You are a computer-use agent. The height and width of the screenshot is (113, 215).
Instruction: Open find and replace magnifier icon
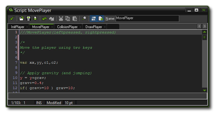click(84, 18)
